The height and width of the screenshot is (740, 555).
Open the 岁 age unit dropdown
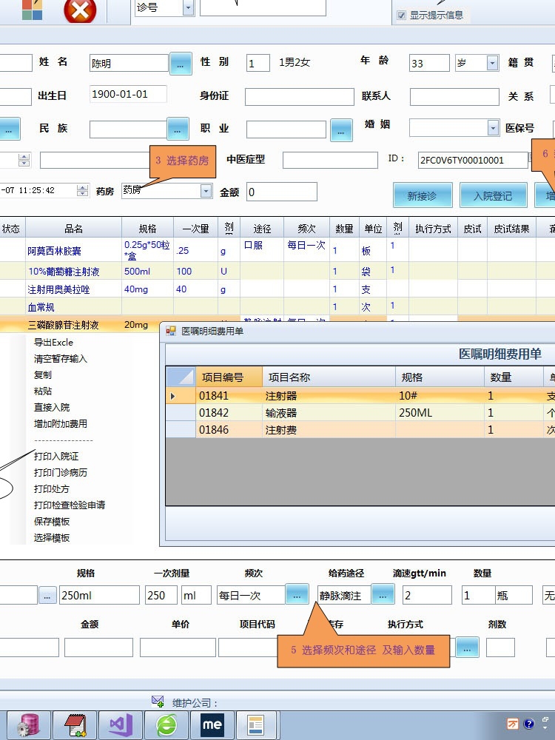coord(492,63)
